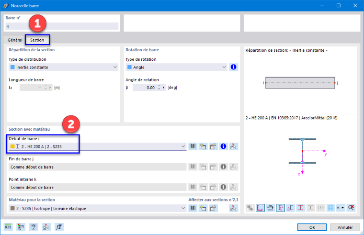This screenshot has width=364, height=235.
Task: Click the β angle value field 0.00
Action: point(145,88)
